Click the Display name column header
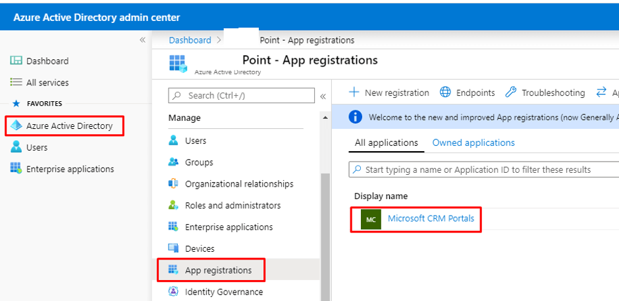The width and height of the screenshot is (619, 301). [381, 197]
